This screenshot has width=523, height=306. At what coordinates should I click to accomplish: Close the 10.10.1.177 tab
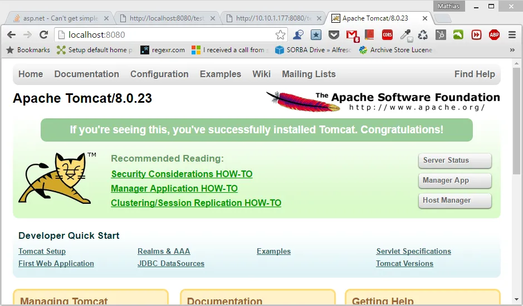pos(319,18)
